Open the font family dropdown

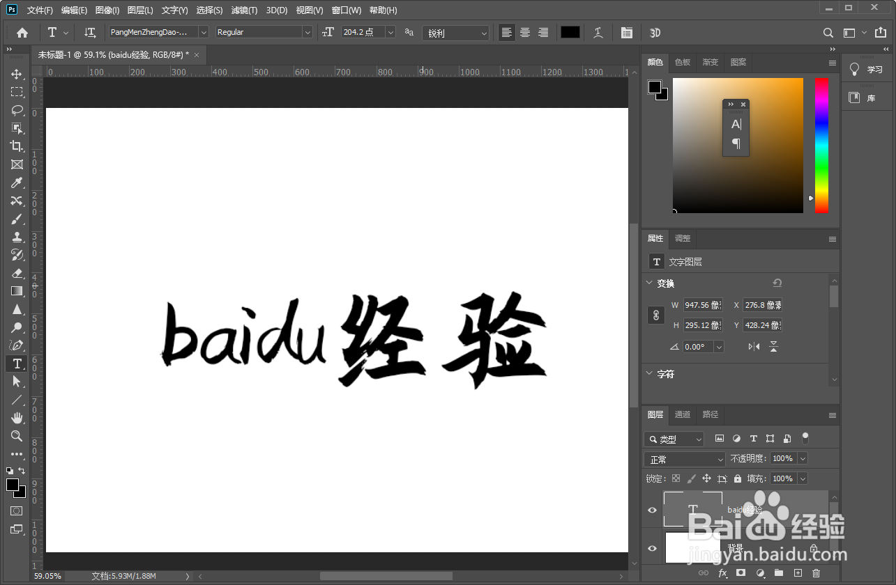click(x=204, y=32)
